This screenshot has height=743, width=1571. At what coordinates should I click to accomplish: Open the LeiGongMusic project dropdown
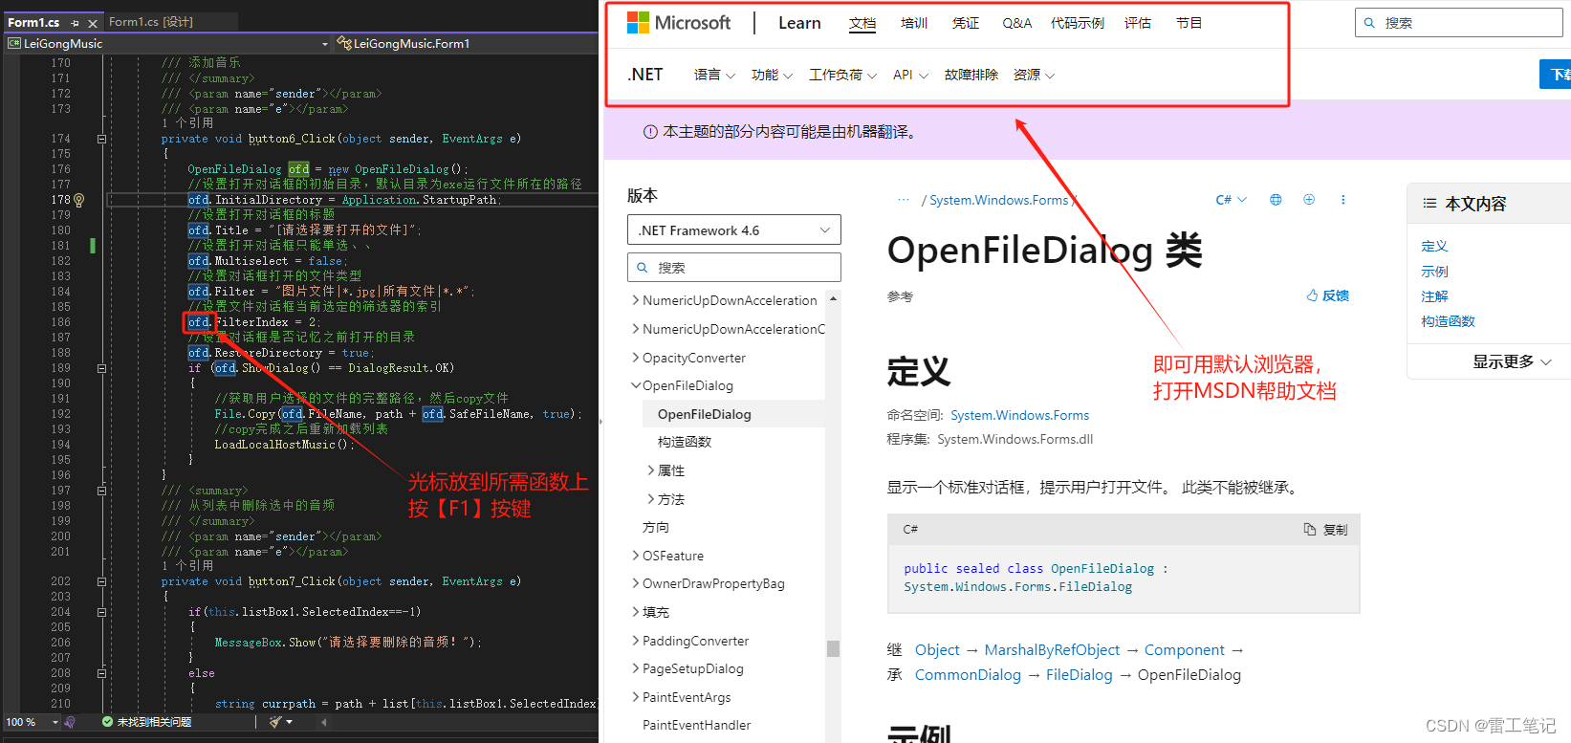tap(167, 43)
